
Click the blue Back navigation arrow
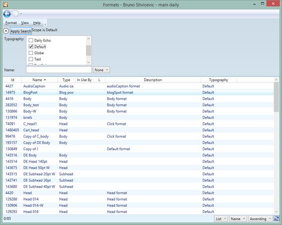[7, 13]
